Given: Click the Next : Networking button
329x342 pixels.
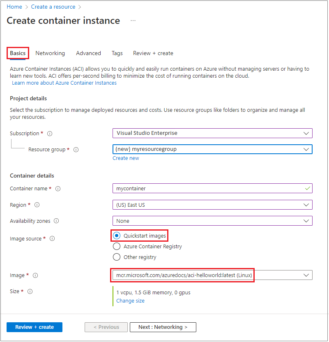Looking at the screenshot, I should click(163, 327).
